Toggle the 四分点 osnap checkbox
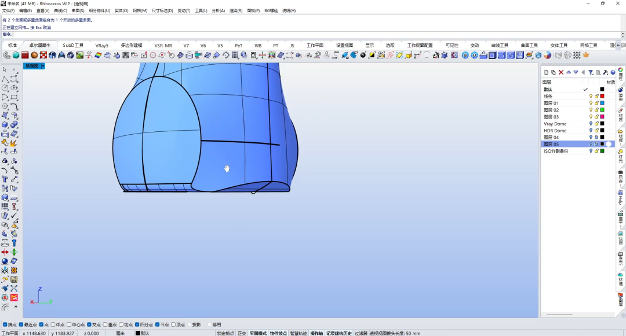Viewport: 626px width, 336px height. pos(137,324)
